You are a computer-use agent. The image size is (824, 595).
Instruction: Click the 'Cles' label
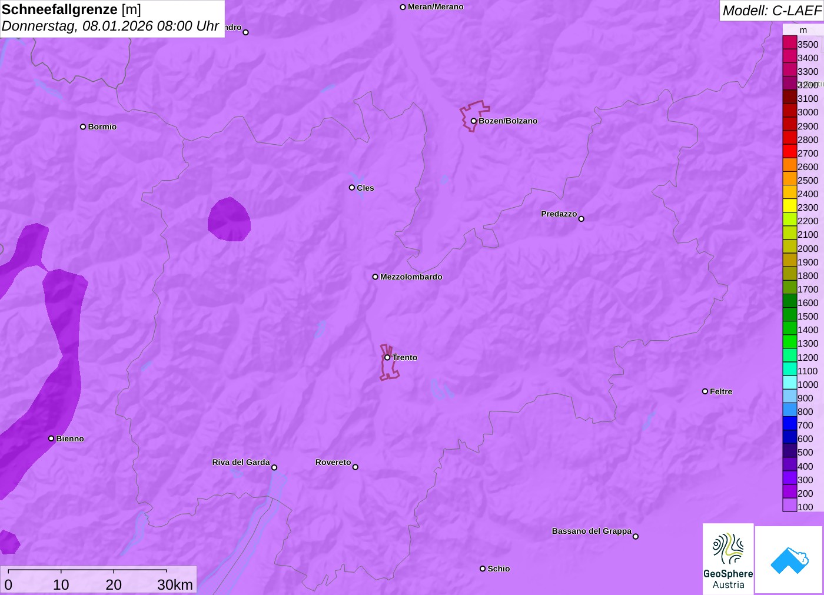click(366, 188)
